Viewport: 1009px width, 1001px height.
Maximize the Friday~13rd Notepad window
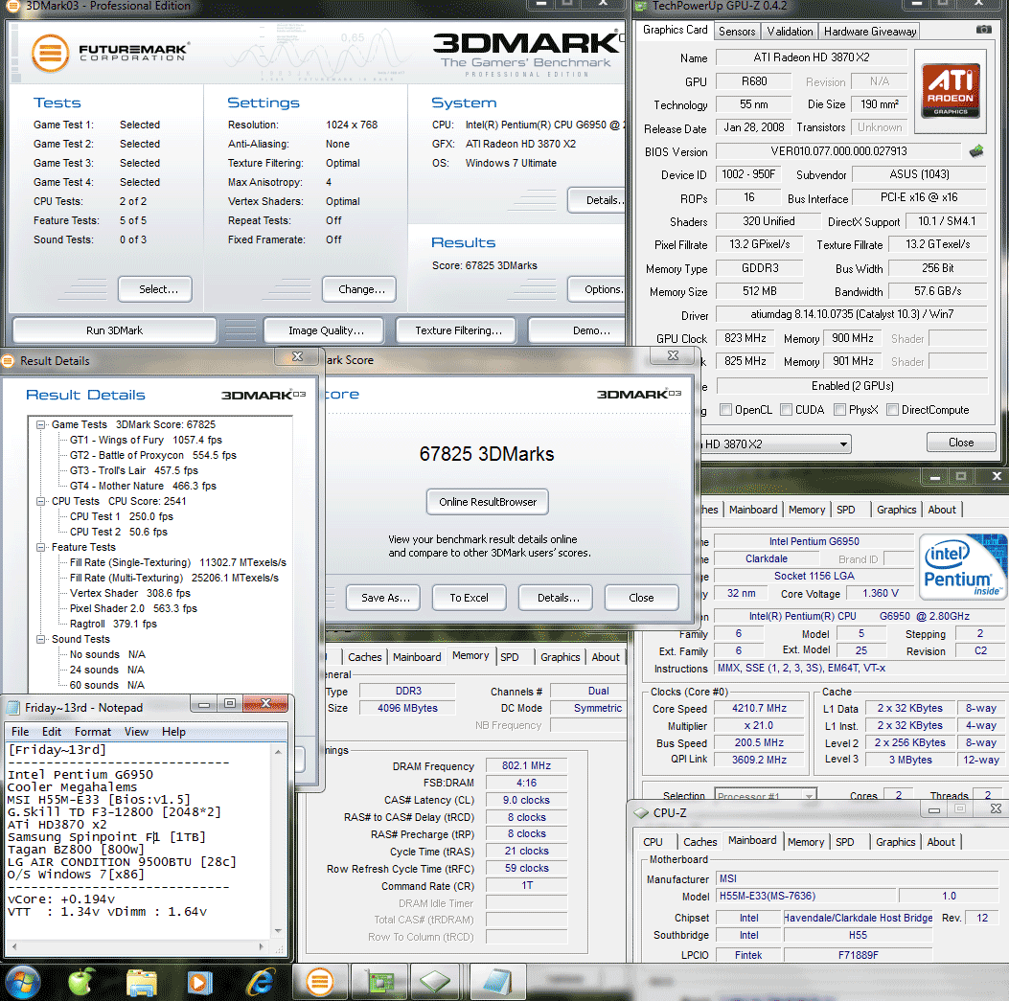(x=230, y=703)
